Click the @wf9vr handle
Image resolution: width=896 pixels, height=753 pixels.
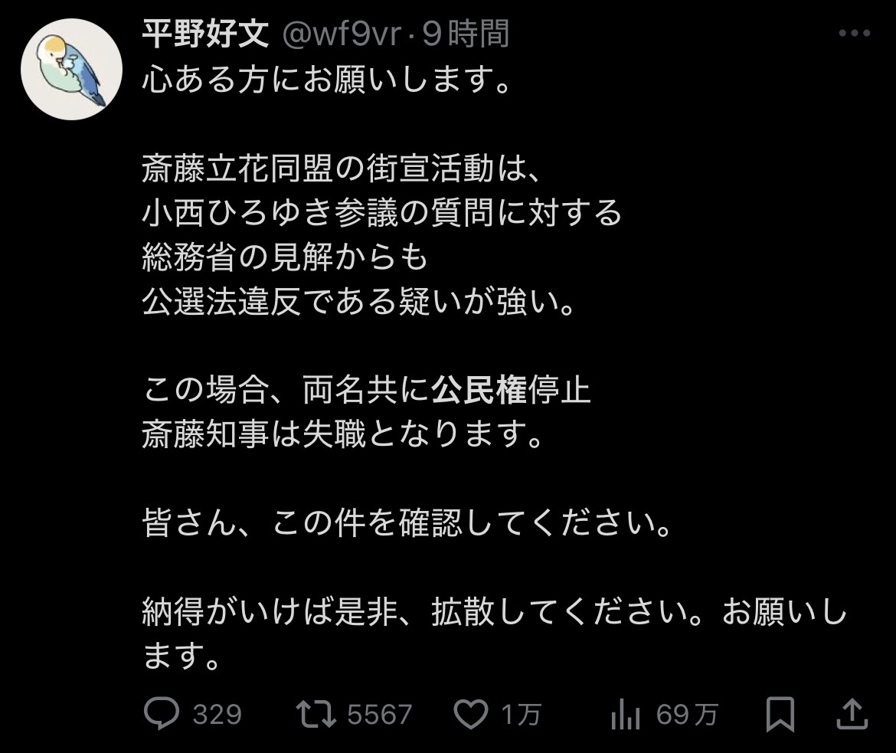(x=342, y=34)
